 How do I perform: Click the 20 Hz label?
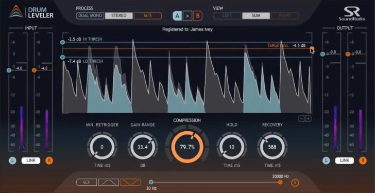click(x=151, y=188)
